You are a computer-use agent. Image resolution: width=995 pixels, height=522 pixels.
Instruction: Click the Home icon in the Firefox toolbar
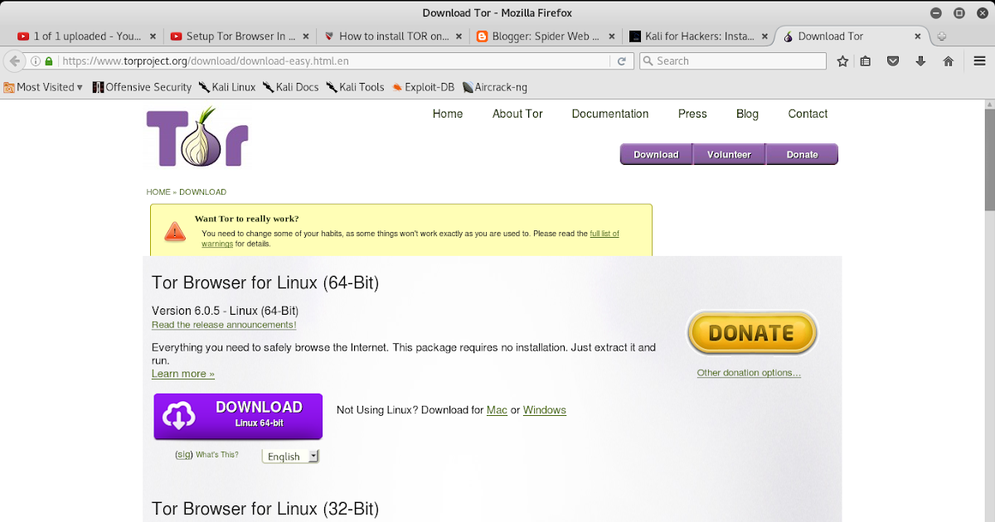tap(949, 61)
